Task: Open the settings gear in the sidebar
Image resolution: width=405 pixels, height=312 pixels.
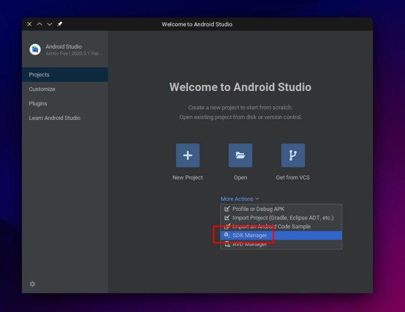Action: point(32,284)
